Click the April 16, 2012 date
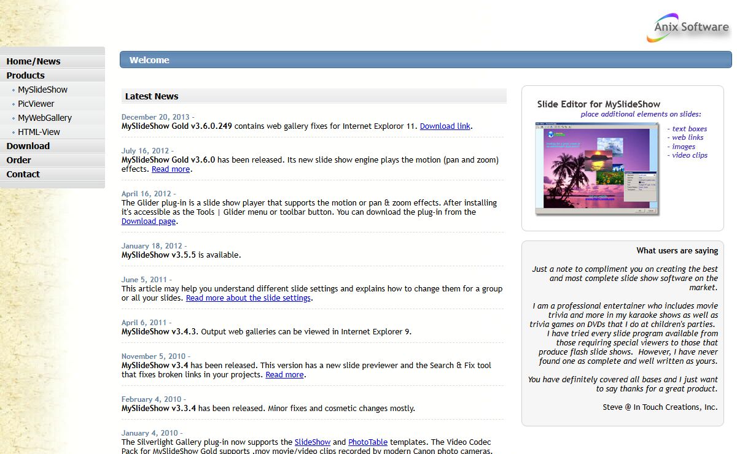 149,193
